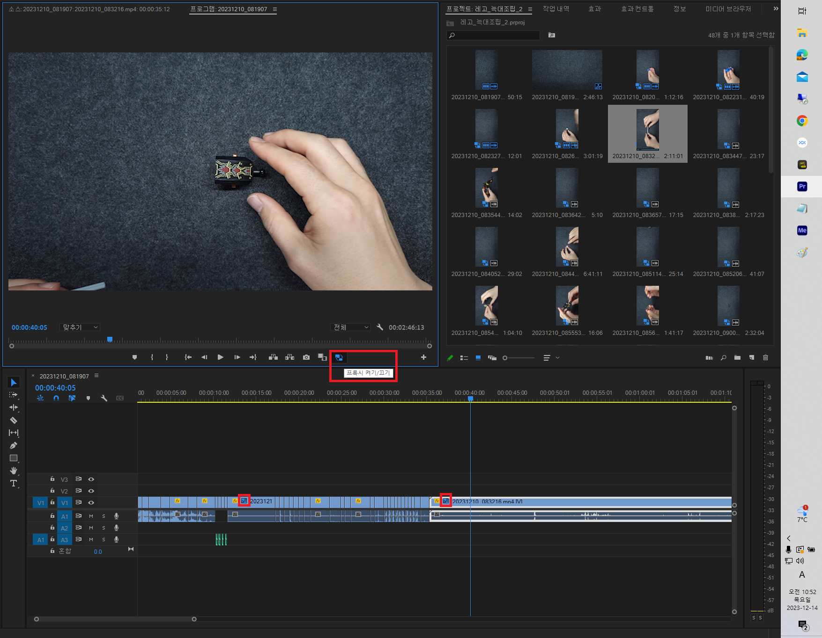Click New Bin folder icon
Screen dimensions: 822x638
[737, 358]
